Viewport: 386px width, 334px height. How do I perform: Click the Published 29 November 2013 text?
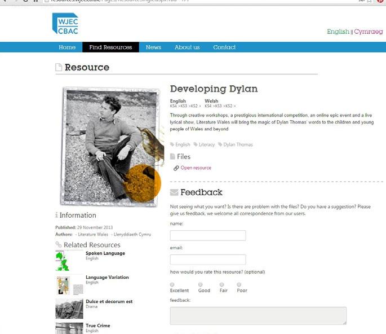coord(84,227)
